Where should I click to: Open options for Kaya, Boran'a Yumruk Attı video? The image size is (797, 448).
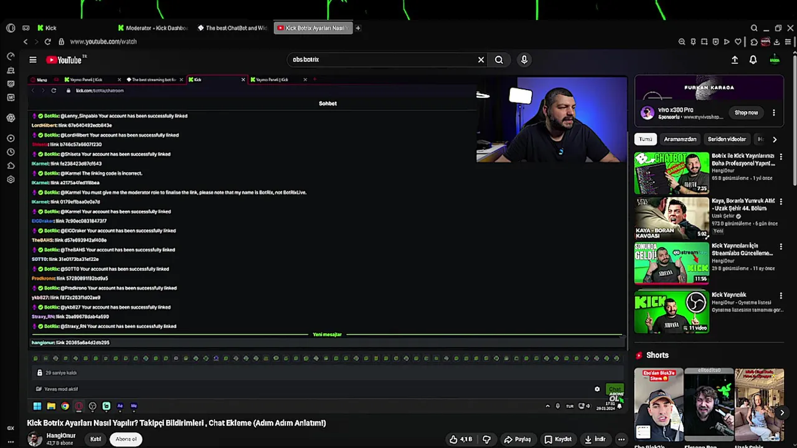click(781, 202)
